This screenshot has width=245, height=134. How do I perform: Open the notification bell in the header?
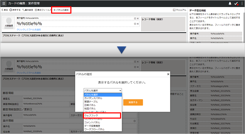pyautogui.click(x=230, y=3)
